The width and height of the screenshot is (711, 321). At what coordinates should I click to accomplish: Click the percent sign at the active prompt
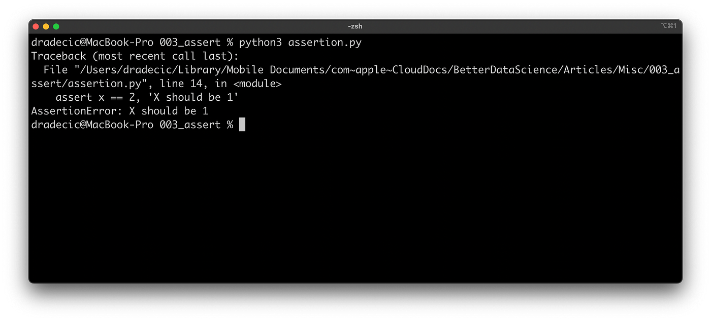pyautogui.click(x=229, y=124)
